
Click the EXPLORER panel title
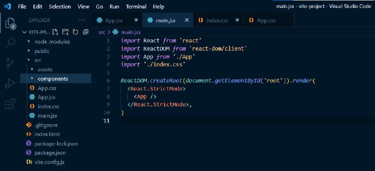39,20
